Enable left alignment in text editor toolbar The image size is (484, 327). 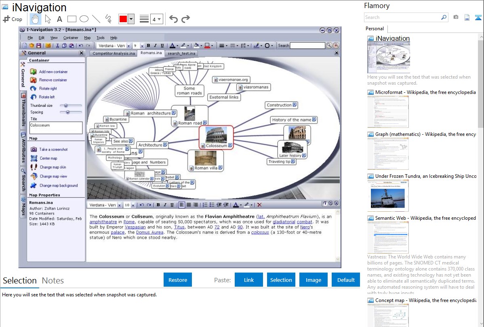click(x=181, y=205)
